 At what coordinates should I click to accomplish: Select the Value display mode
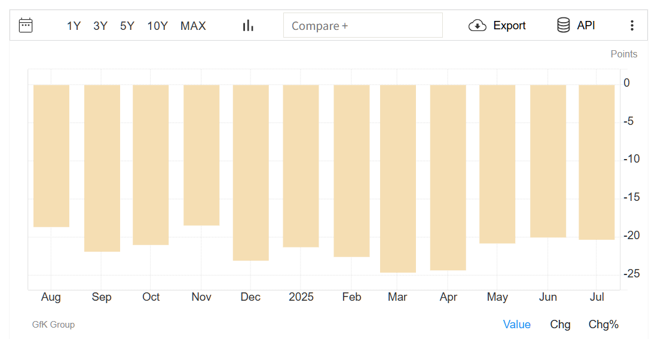tap(517, 325)
